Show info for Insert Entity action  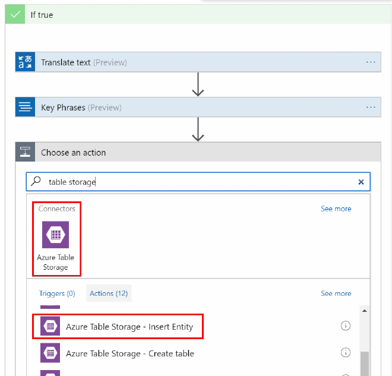point(346,326)
